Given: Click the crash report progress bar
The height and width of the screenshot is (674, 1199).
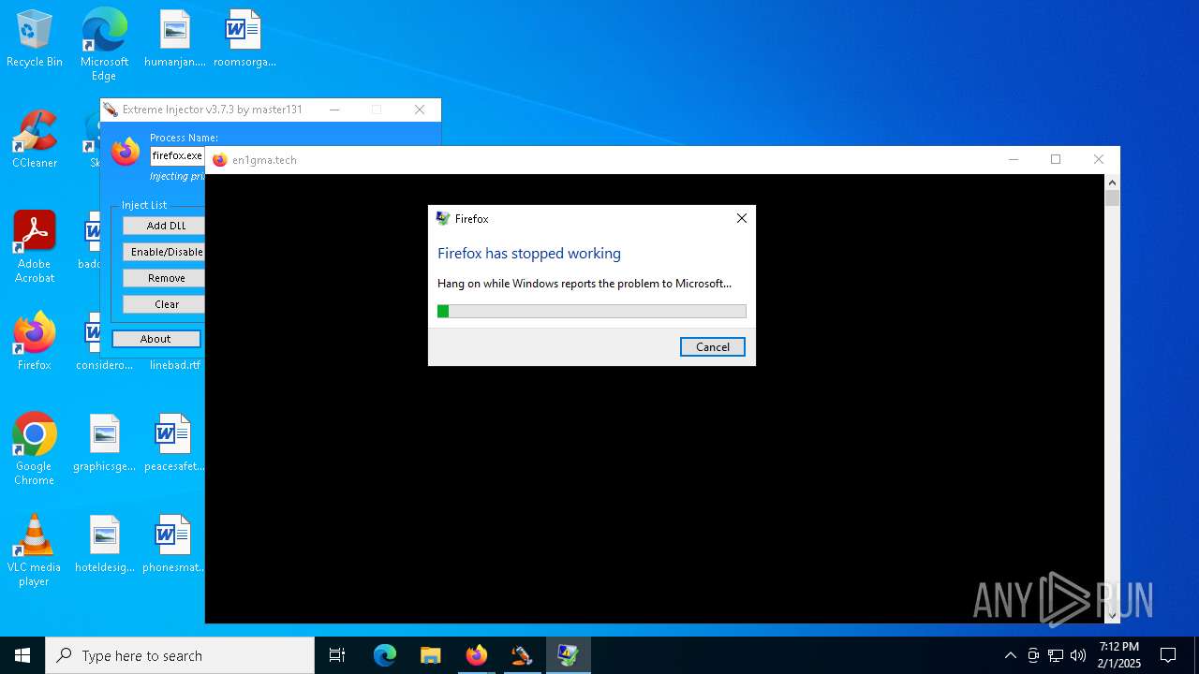Looking at the screenshot, I should coord(591,311).
